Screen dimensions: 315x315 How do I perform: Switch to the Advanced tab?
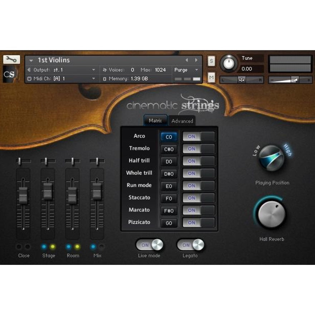(182, 121)
